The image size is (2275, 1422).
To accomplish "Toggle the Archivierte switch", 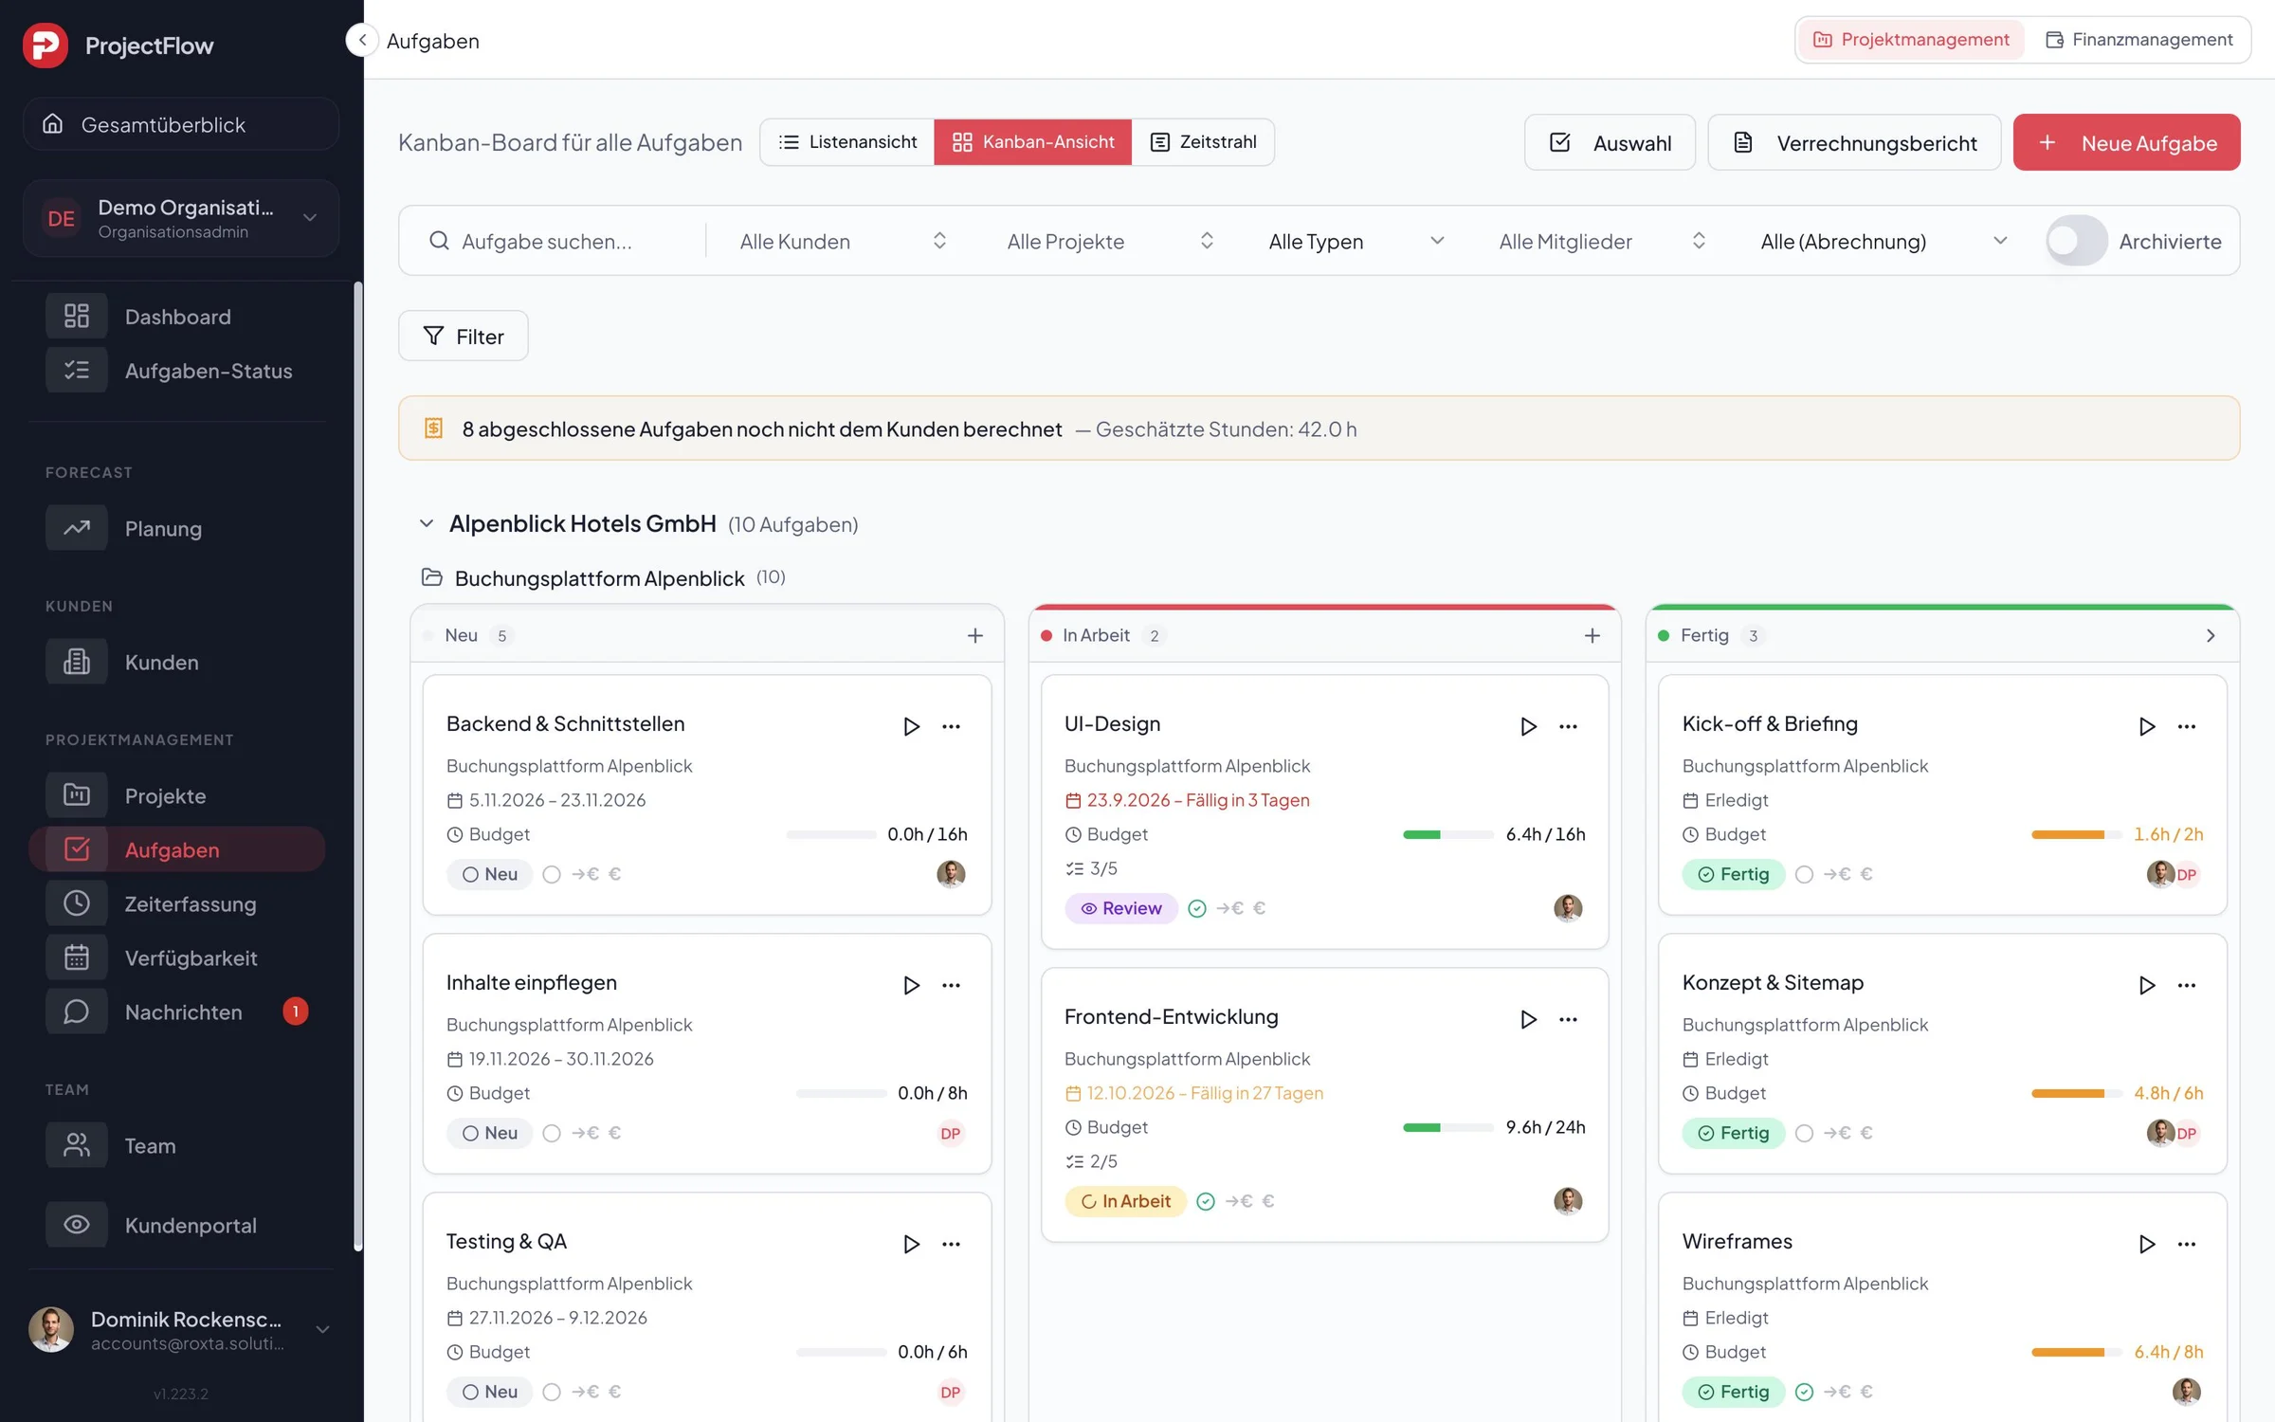I will click(2076, 241).
